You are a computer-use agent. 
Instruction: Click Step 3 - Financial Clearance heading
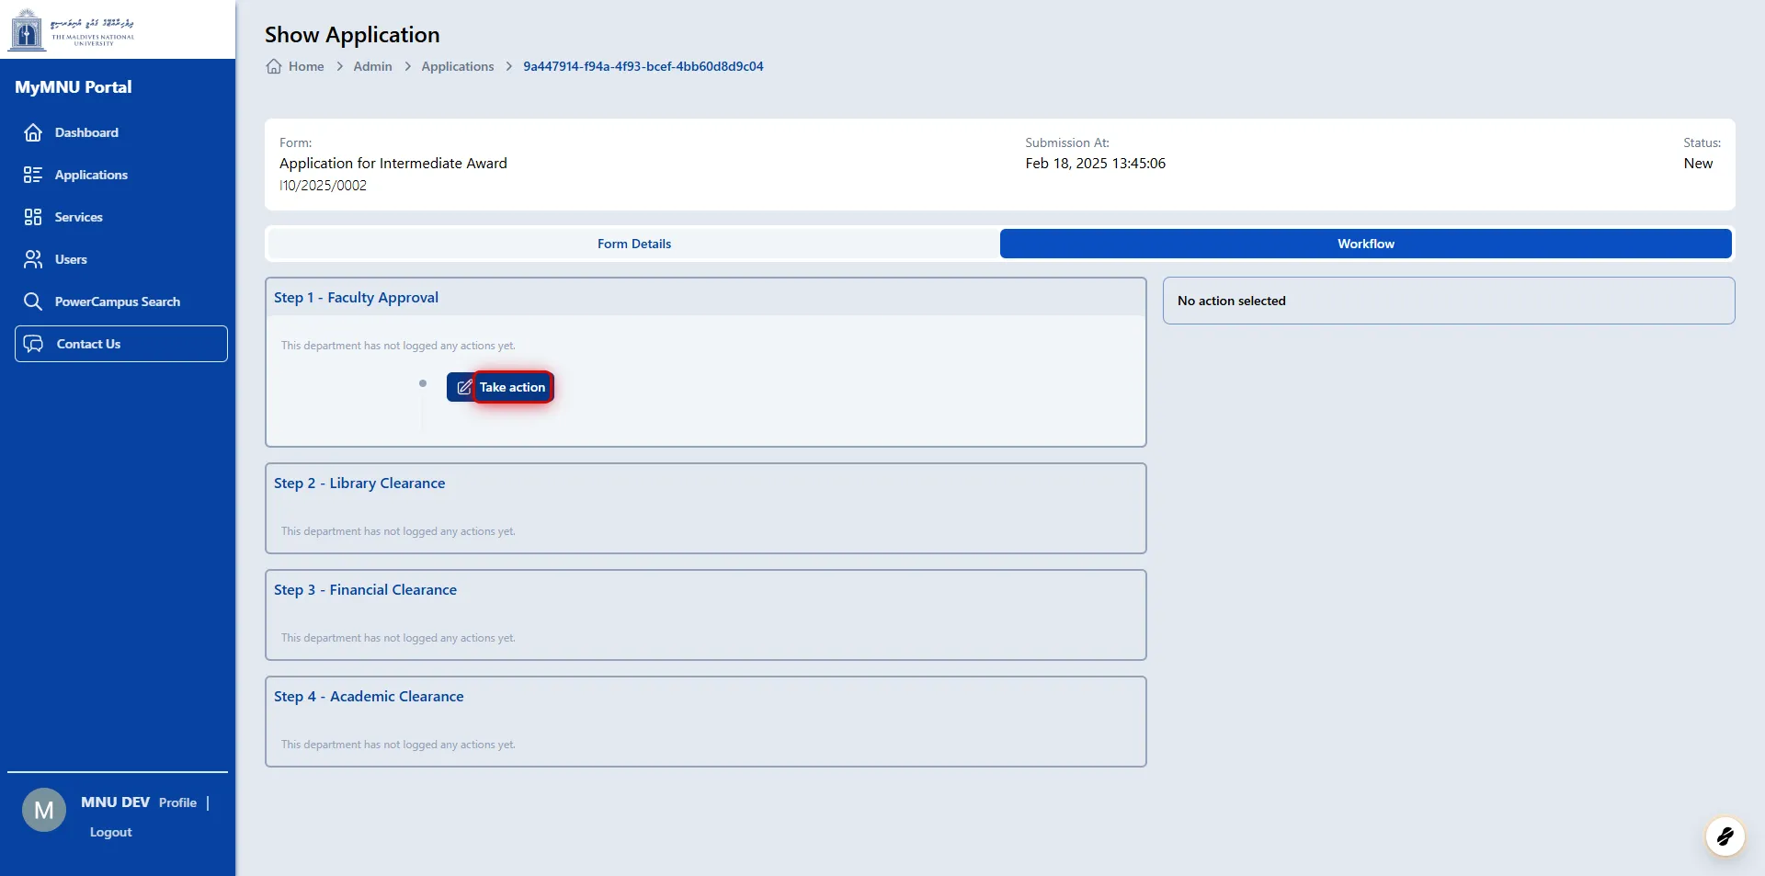pyautogui.click(x=365, y=590)
